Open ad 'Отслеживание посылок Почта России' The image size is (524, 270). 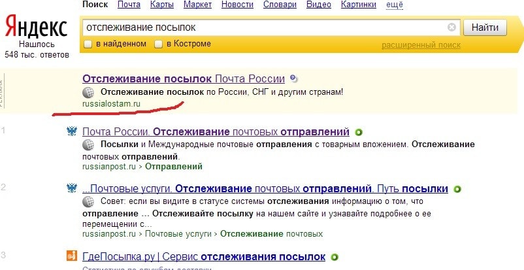pos(184,79)
